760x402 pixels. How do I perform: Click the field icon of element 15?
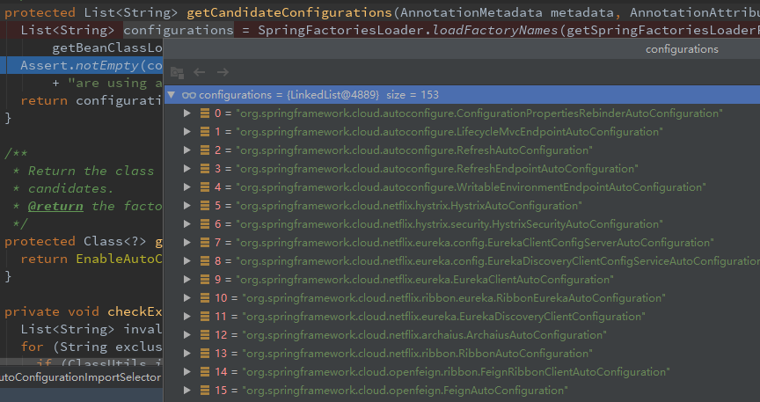click(205, 390)
